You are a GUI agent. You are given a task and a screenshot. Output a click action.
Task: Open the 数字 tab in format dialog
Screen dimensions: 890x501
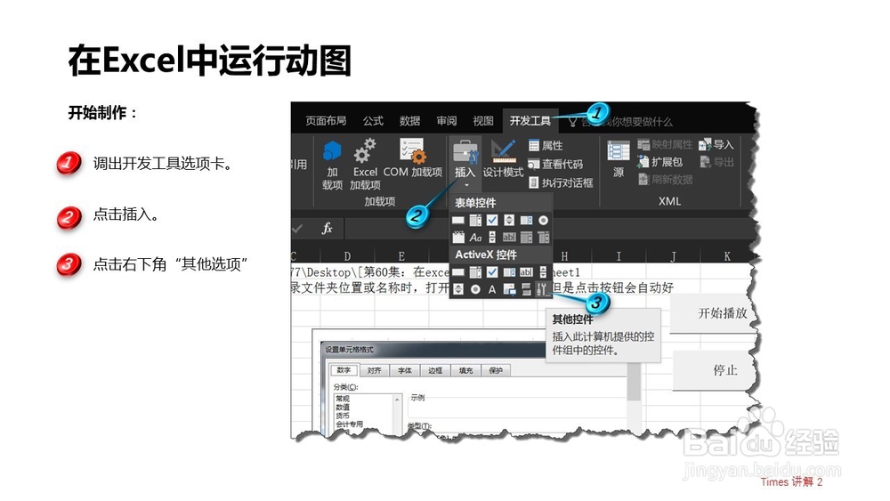coord(344,370)
